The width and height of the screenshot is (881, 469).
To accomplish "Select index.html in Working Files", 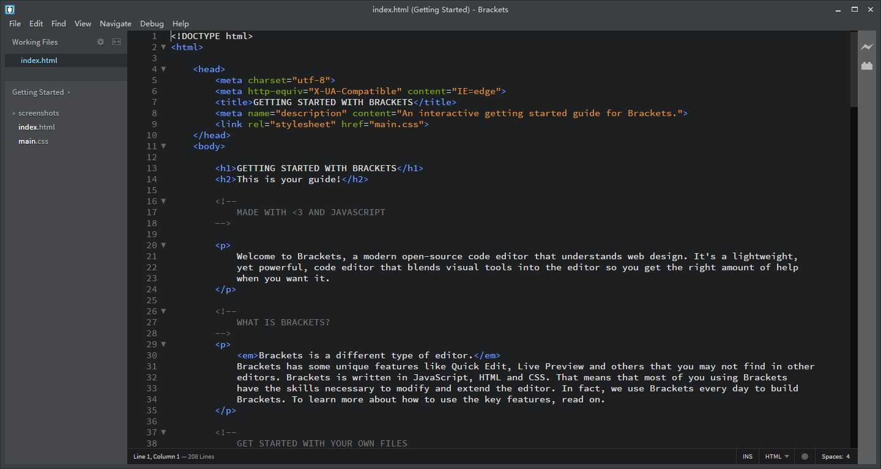I will coord(39,61).
